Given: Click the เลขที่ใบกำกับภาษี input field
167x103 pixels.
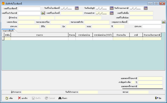Looking at the screenshot, I should [x=29, y=13].
